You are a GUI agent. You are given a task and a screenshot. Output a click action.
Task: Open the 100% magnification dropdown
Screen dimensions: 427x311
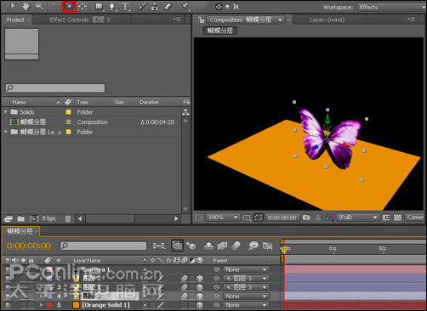(x=223, y=218)
